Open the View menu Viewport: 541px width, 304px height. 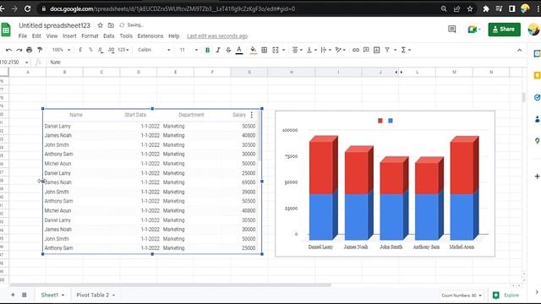click(x=52, y=35)
